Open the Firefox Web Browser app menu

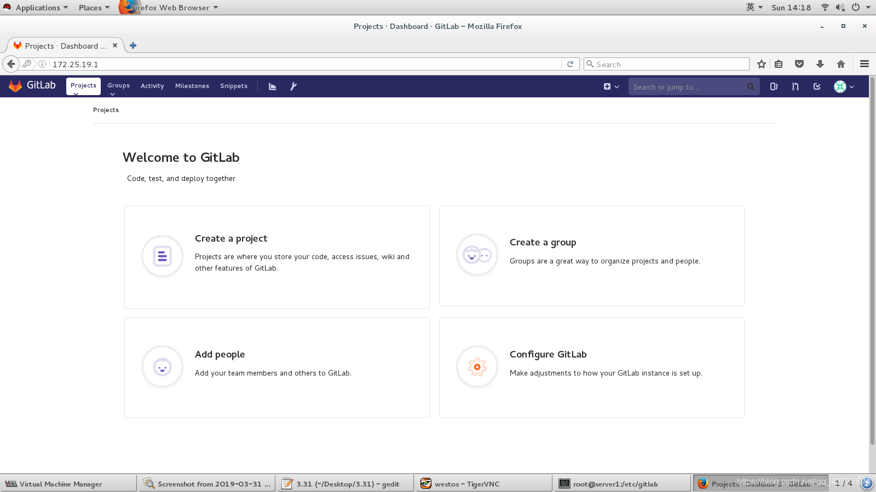pyautogui.click(x=170, y=8)
